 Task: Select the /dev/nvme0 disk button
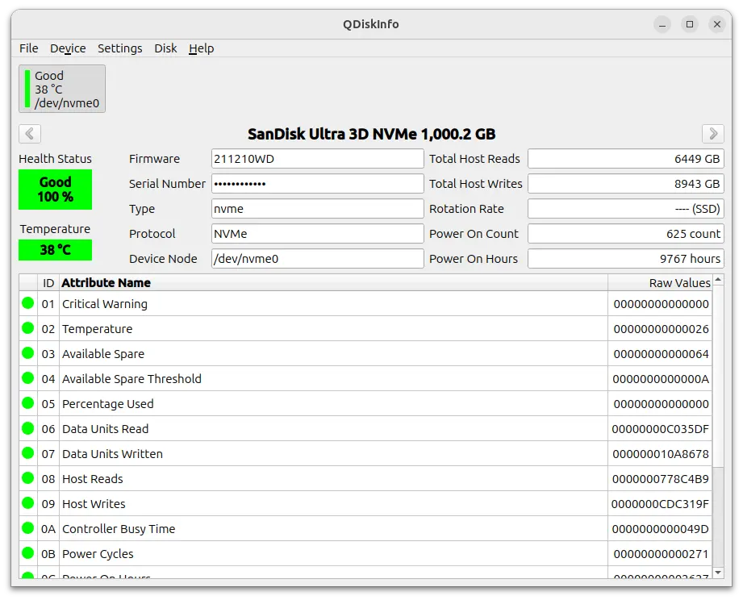[62, 89]
